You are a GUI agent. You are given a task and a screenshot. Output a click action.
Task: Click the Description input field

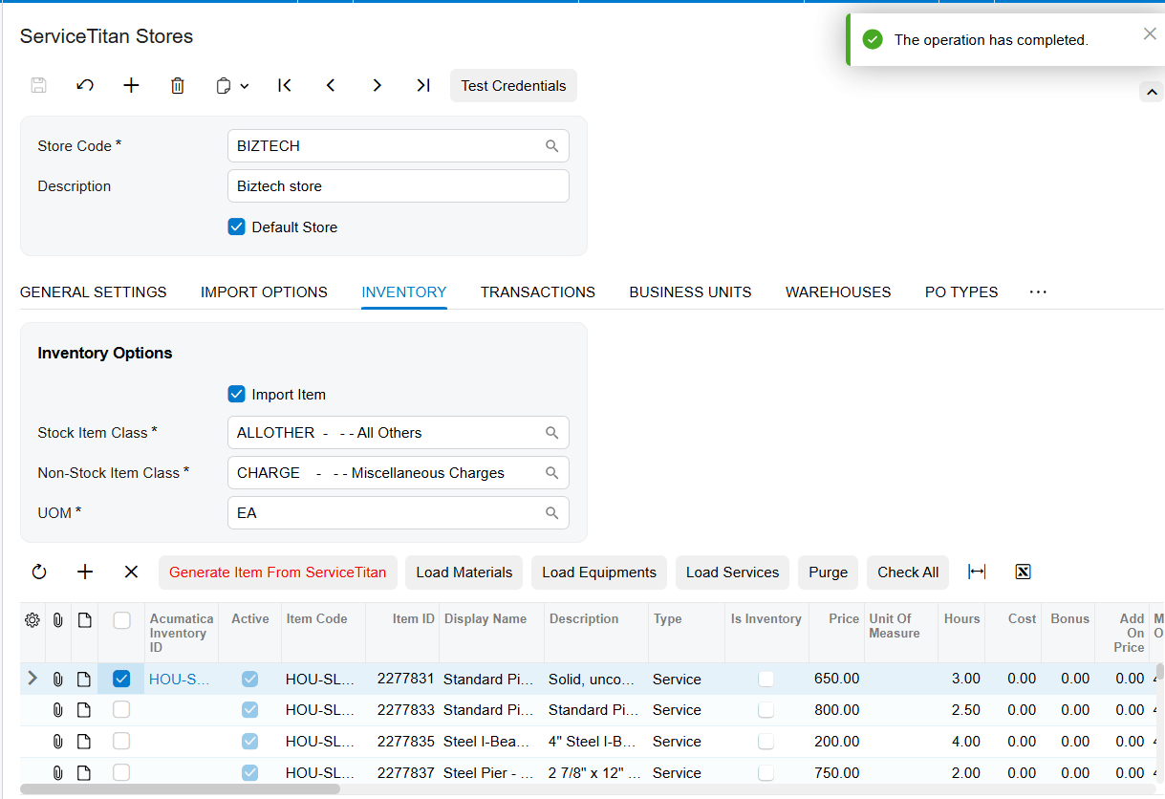point(399,186)
